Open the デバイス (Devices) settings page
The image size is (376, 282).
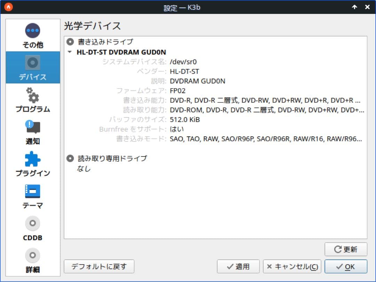(x=33, y=67)
